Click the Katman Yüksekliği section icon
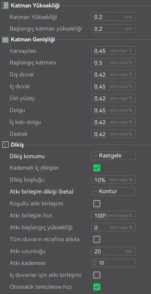 (5, 6)
